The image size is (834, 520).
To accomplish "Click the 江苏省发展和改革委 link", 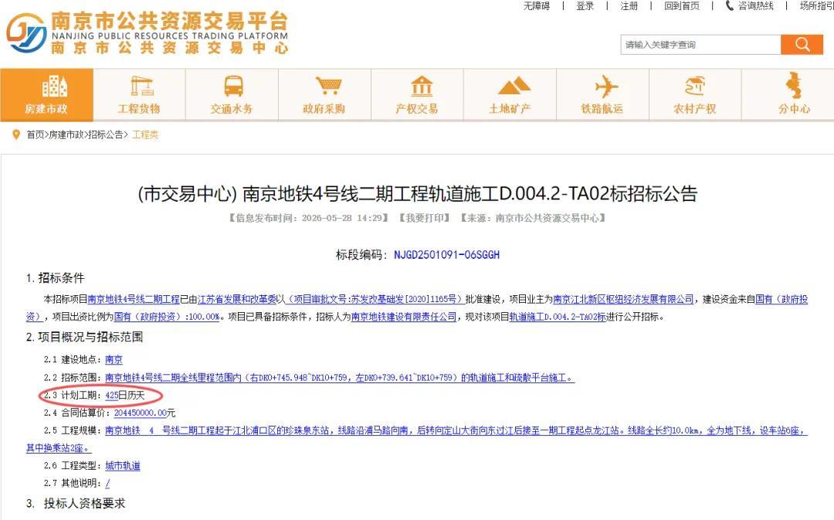I will [x=237, y=299].
